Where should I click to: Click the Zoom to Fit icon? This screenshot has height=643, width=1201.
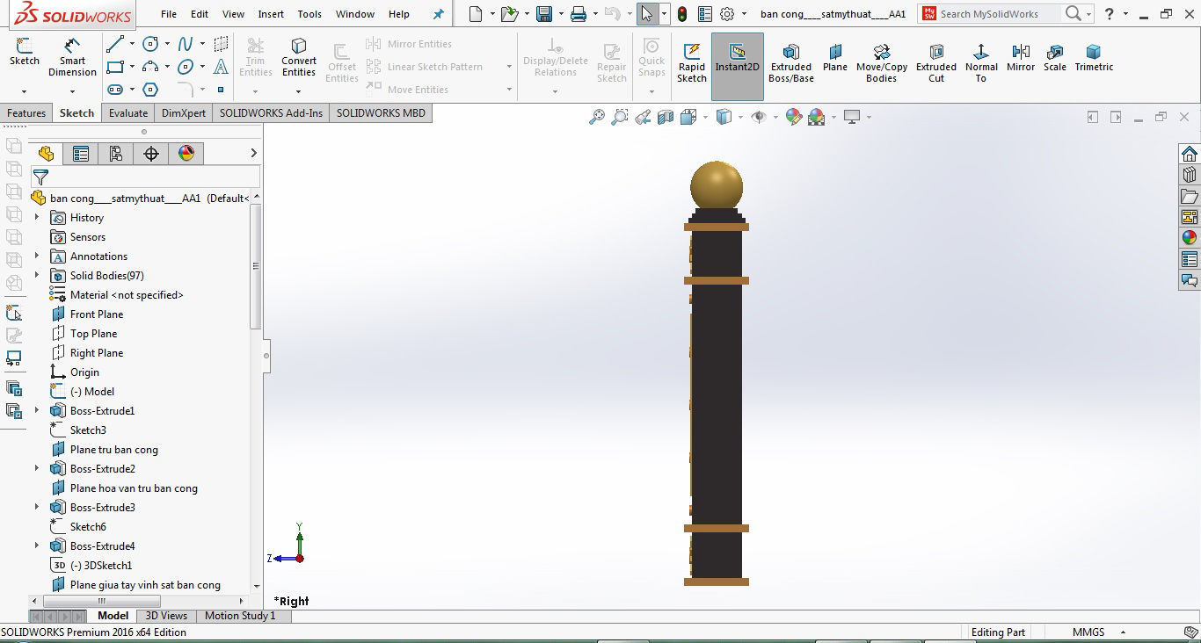597,117
